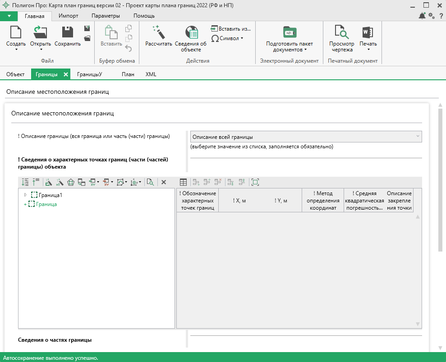446x362 pixels.
Task: Open the Символ dropdown
Action: click(227, 38)
